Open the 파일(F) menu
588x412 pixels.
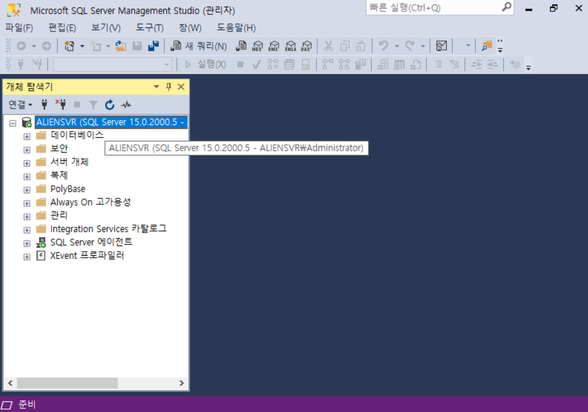[19, 28]
